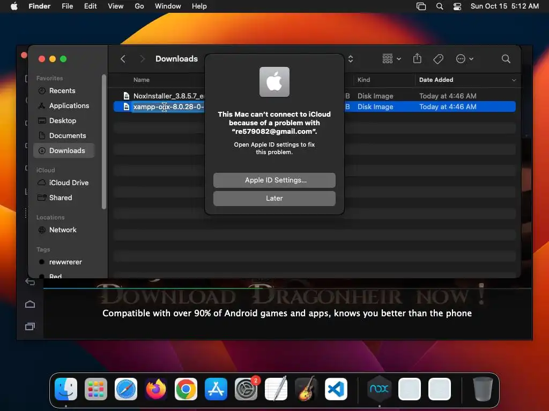Open iCloud Drive in the sidebar
549x411 pixels.
[64, 183]
